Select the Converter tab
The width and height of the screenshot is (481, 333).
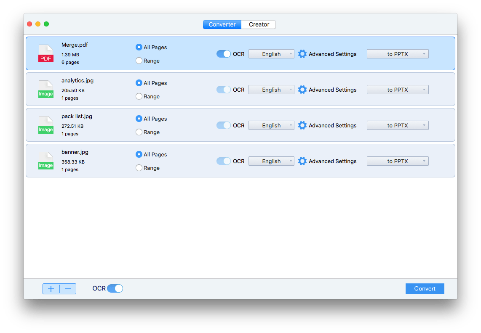(x=222, y=24)
